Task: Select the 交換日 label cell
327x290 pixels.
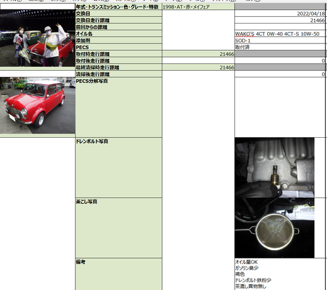Action: pyautogui.click(x=118, y=13)
